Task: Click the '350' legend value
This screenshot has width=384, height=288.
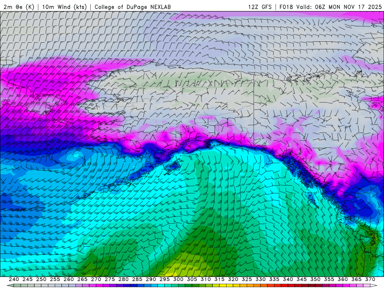Action: pyautogui.click(x=315, y=279)
